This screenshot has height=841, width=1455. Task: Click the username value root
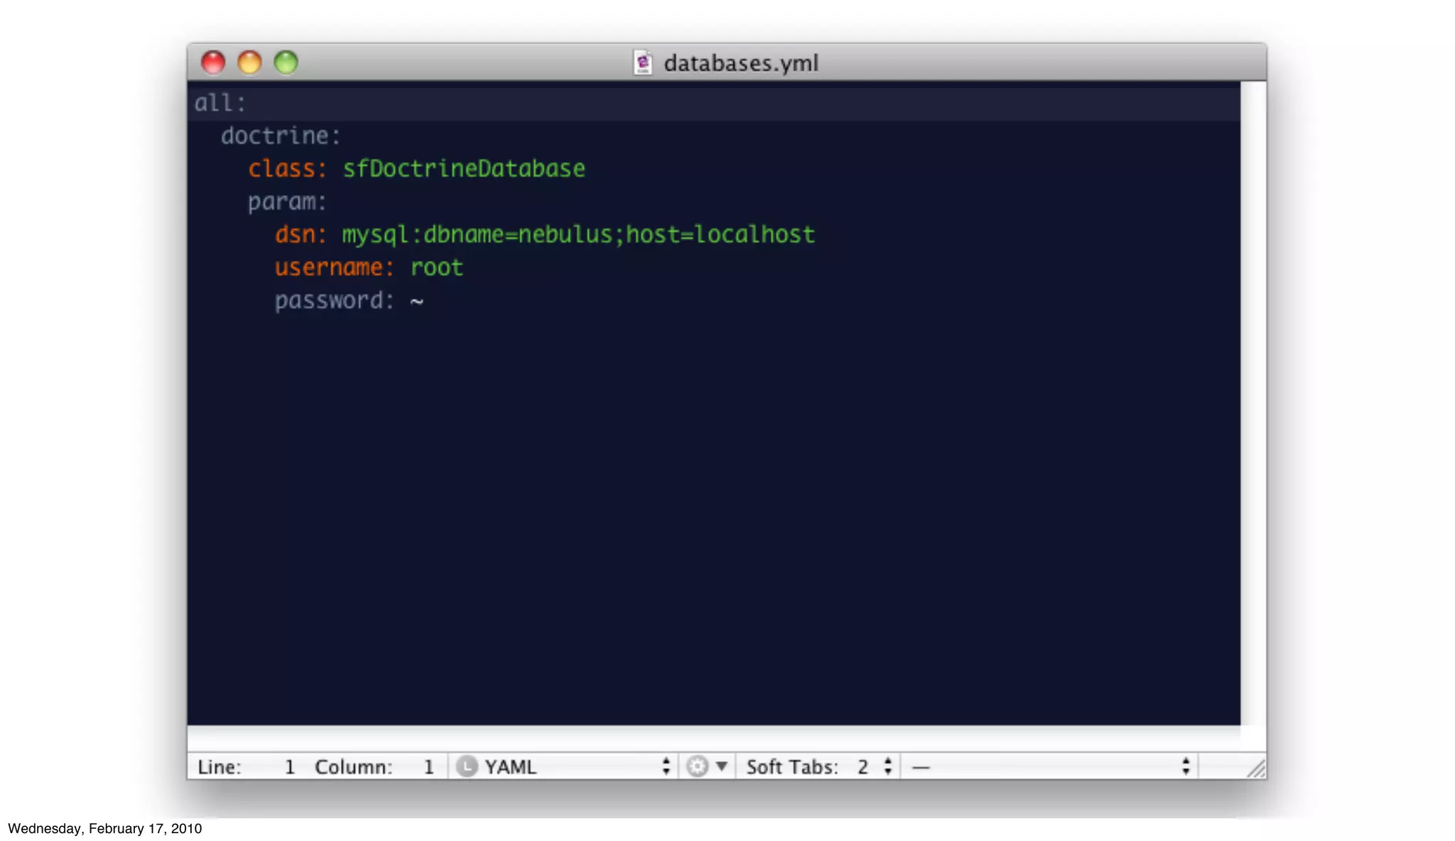tap(436, 268)
